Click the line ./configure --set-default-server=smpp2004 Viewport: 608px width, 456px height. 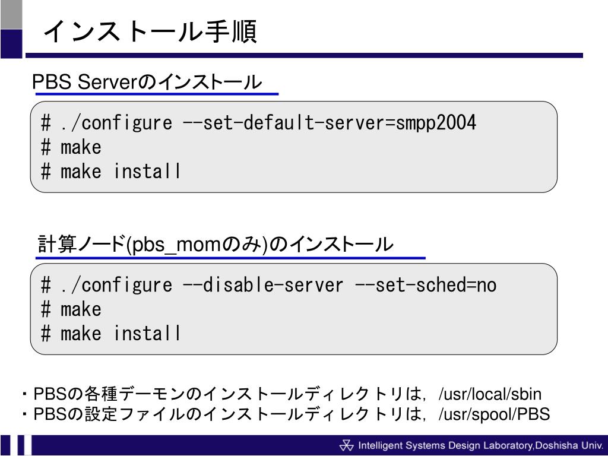(259, 123)
